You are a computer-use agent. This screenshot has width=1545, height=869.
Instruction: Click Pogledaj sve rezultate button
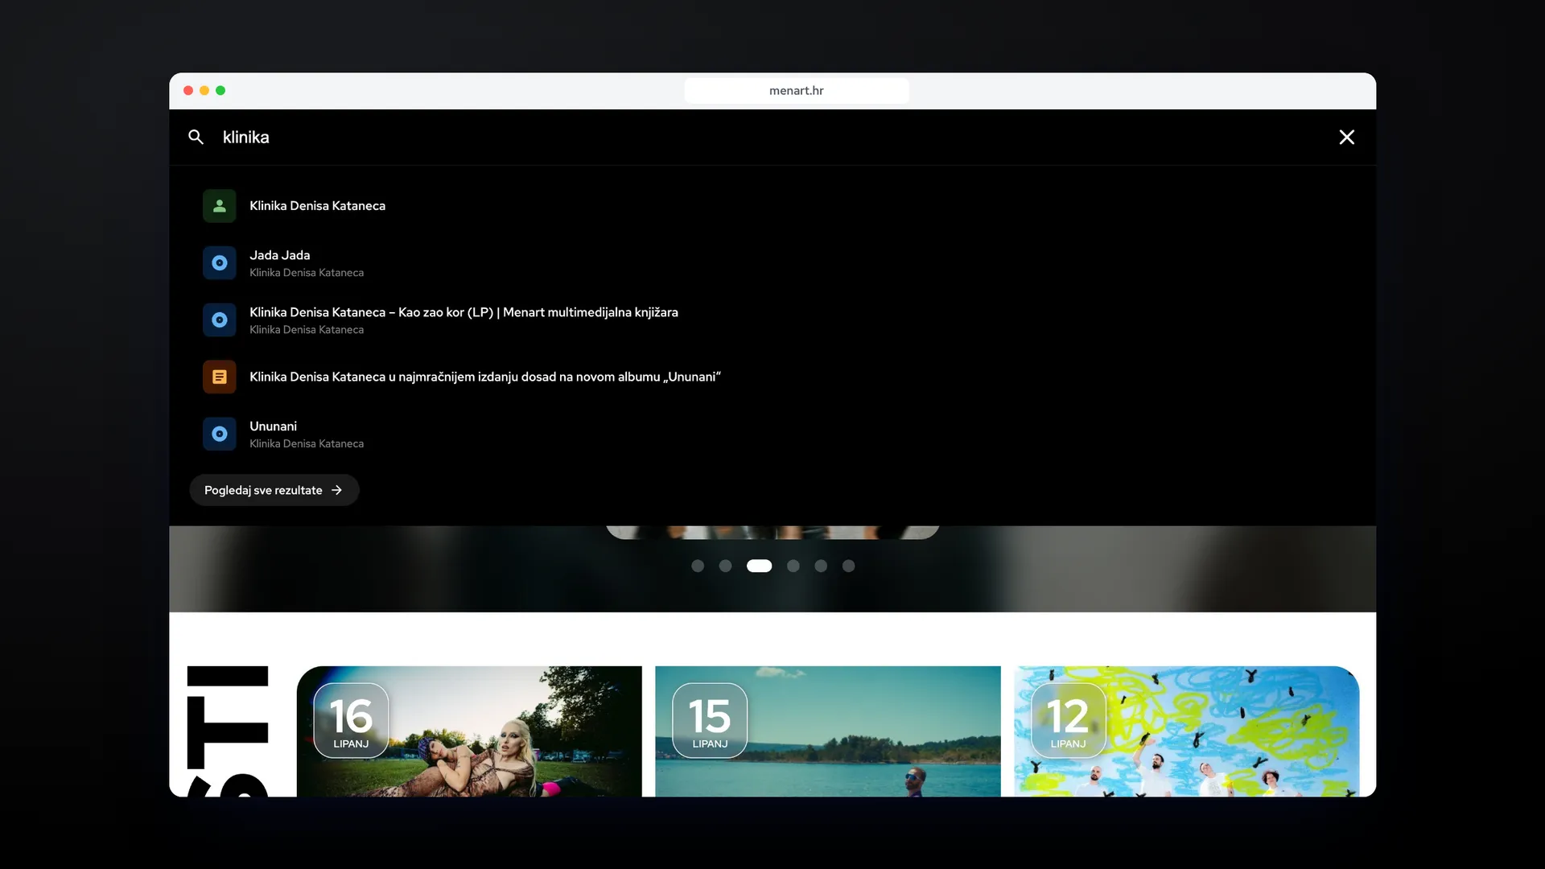[274, 490]
